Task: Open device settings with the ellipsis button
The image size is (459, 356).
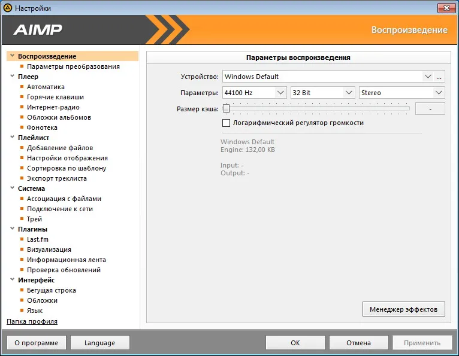Action: [x=439, y=77]
